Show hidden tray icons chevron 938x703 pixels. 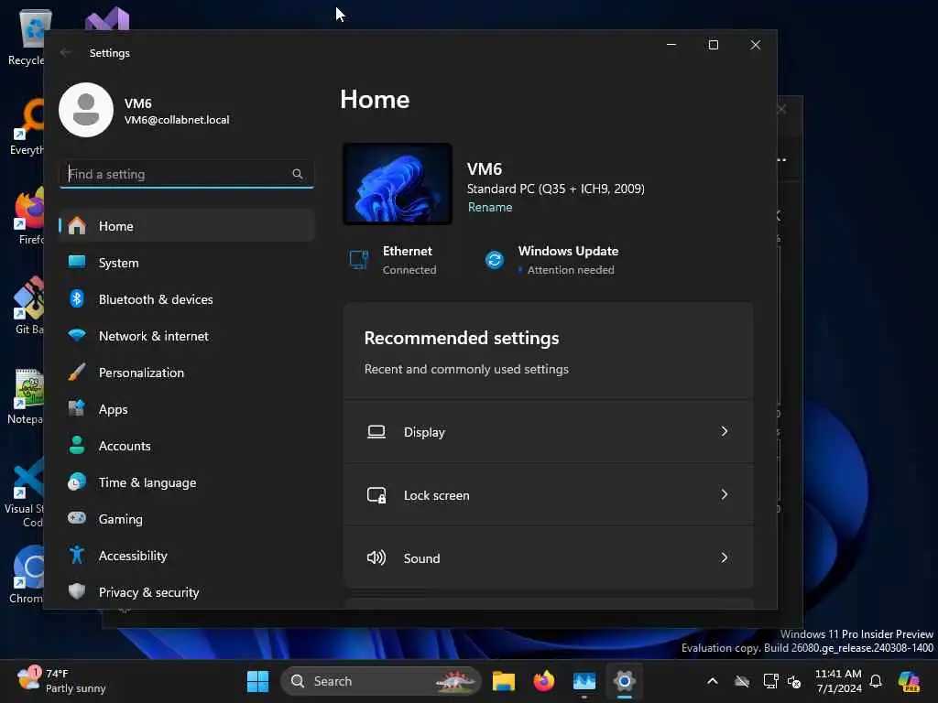click(713, 681)
